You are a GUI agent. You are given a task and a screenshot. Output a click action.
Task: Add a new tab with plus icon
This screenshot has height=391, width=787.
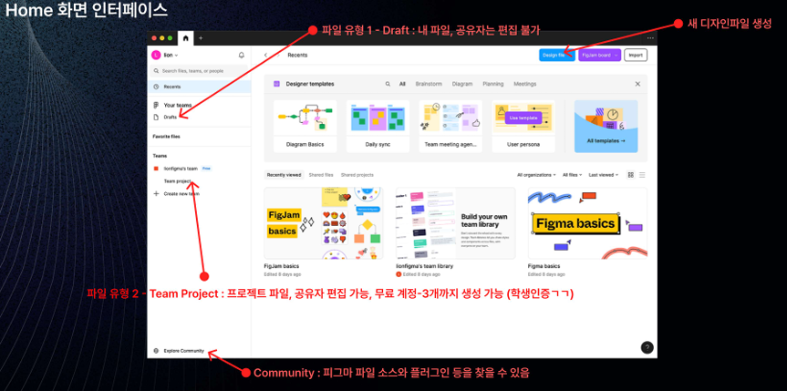point(201,37)
